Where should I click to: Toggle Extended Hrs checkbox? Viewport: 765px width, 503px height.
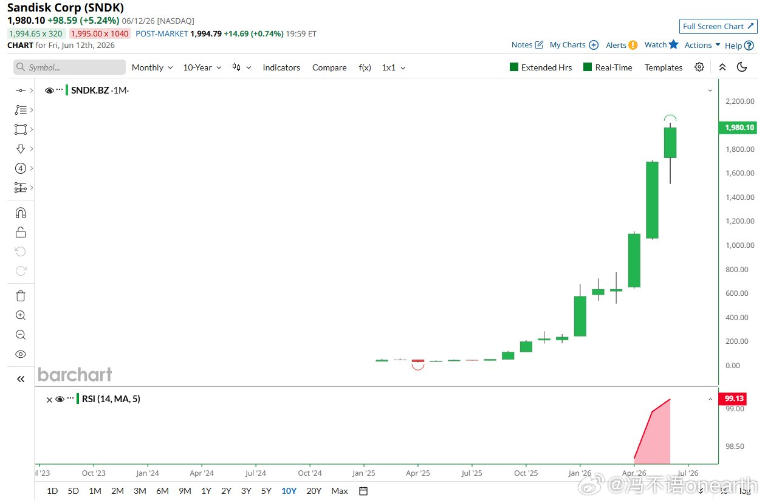(x=514, y=67)
